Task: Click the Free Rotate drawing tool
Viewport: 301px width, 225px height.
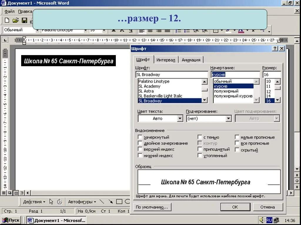Action: click(x=60, y=202)
